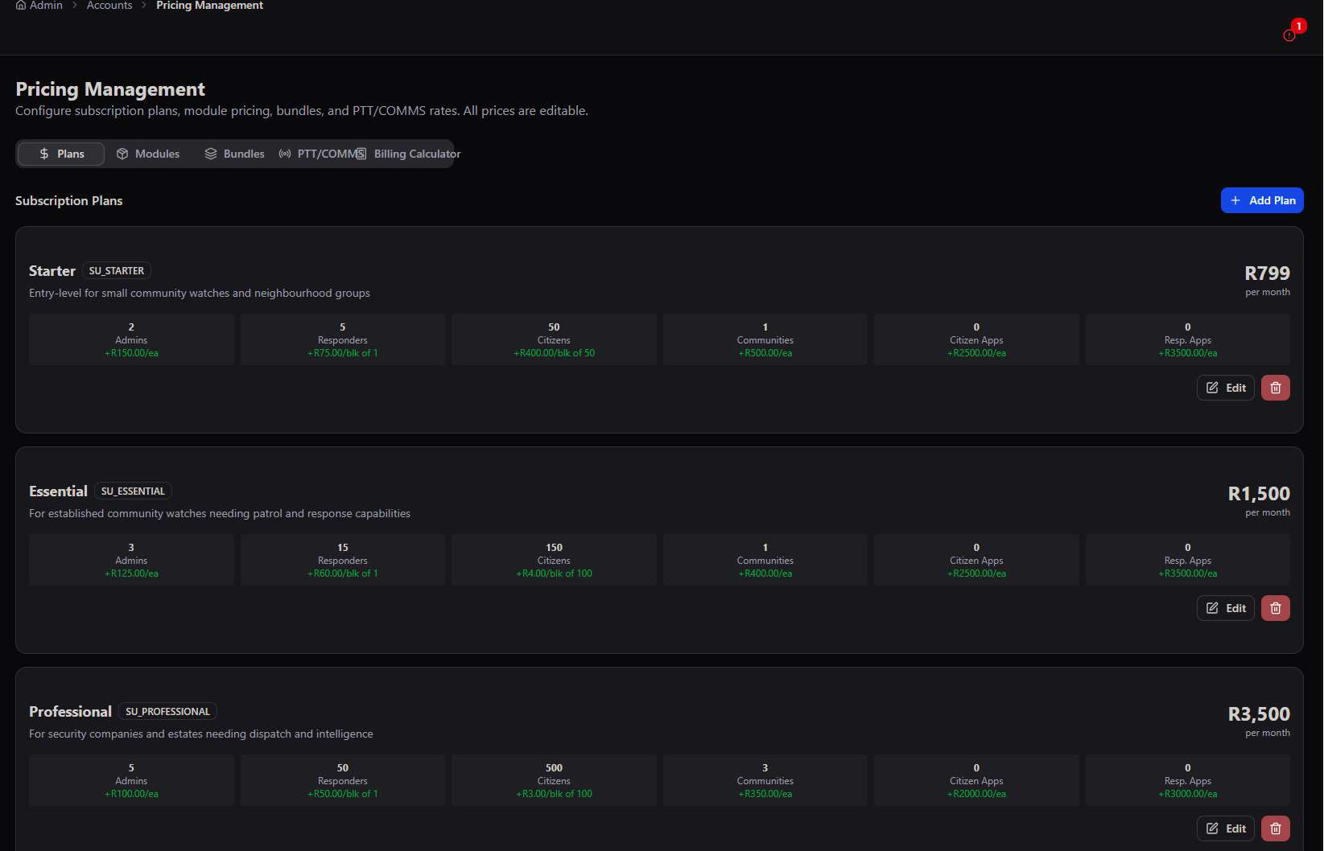The height and width of the screenshot is (851, 1324).
Task: Select the Starter plan's Admins tile
Action: click(x=131, y=339)
